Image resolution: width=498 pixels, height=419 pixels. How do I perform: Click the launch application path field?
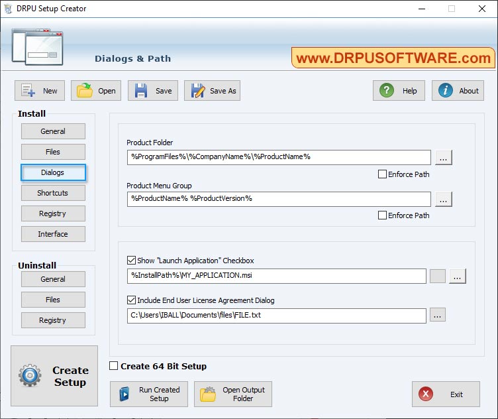(277, 276)
